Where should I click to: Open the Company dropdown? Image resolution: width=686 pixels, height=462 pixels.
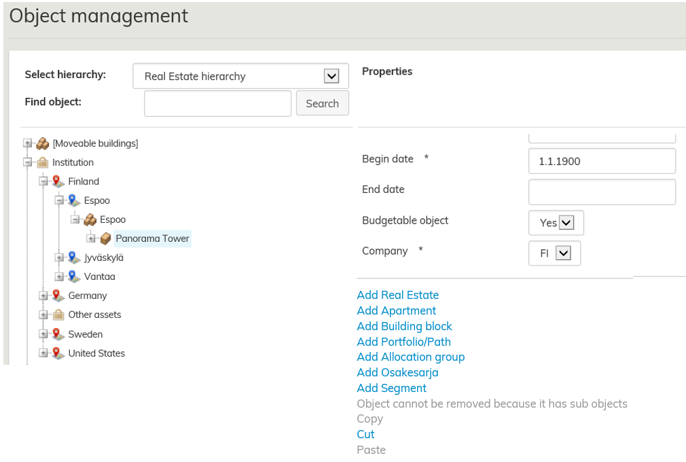point(563,253)
